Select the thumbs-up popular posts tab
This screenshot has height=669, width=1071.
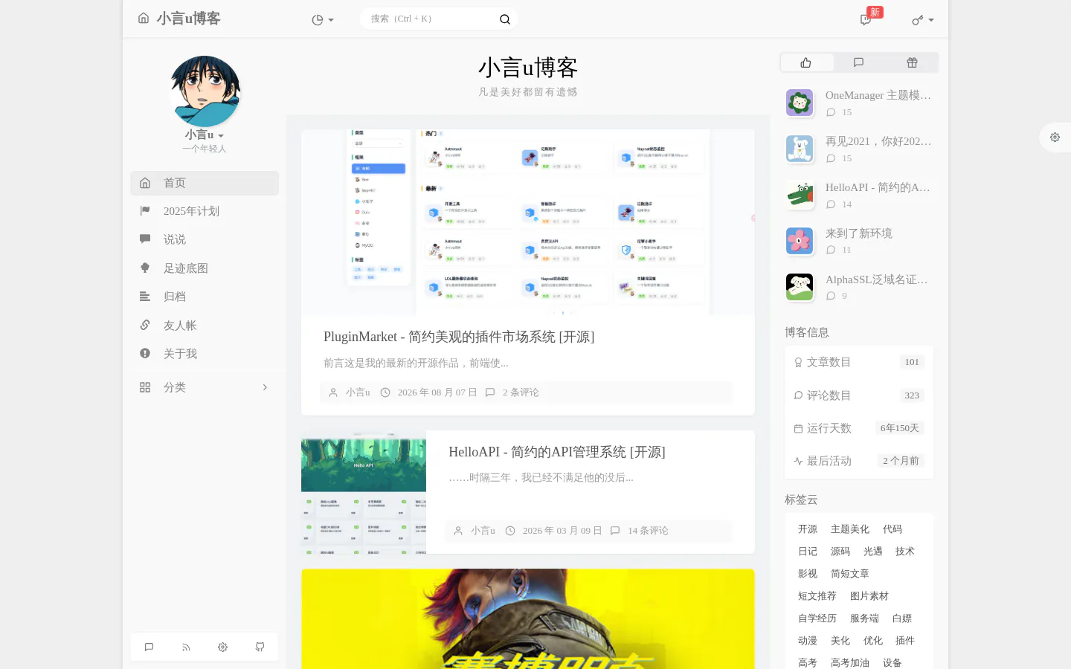(806, 62)
